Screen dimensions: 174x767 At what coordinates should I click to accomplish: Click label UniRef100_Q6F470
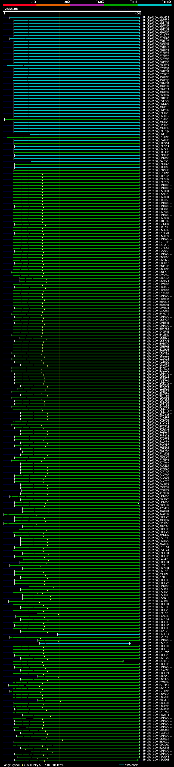pos(156,260)
